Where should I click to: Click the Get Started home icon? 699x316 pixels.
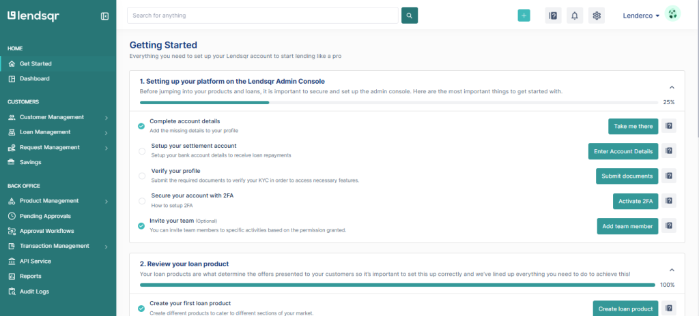12,63
